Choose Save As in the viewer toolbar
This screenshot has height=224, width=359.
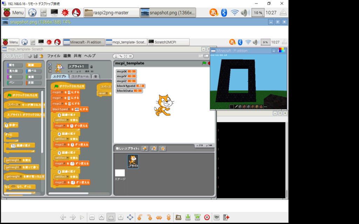point(197,217)
